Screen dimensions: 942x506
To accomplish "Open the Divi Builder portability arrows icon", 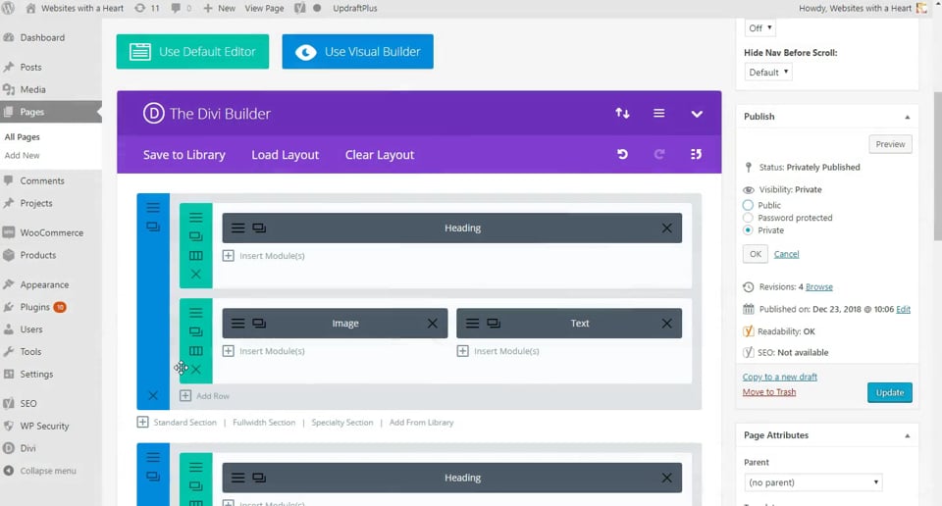I will click(x=622, y=113).
